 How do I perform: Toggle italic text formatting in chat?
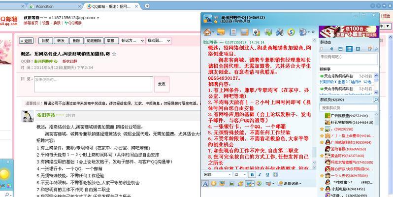click(x=260, y=175)
